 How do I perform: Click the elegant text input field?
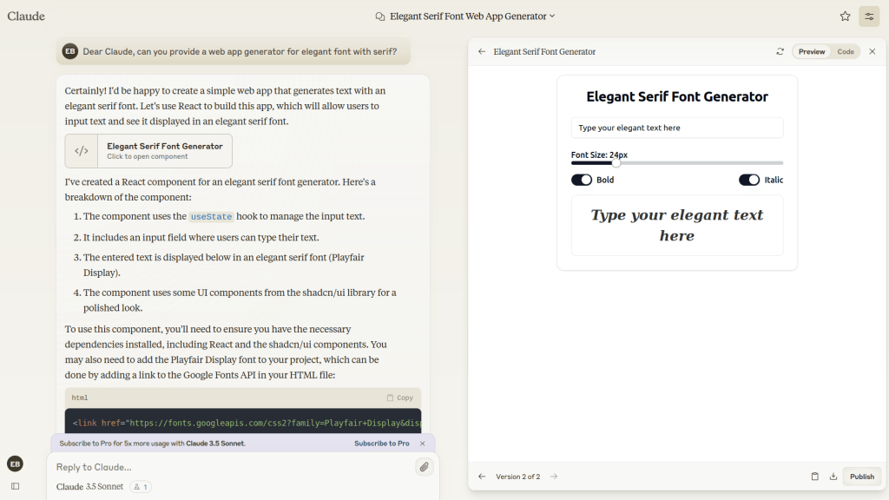676,128
